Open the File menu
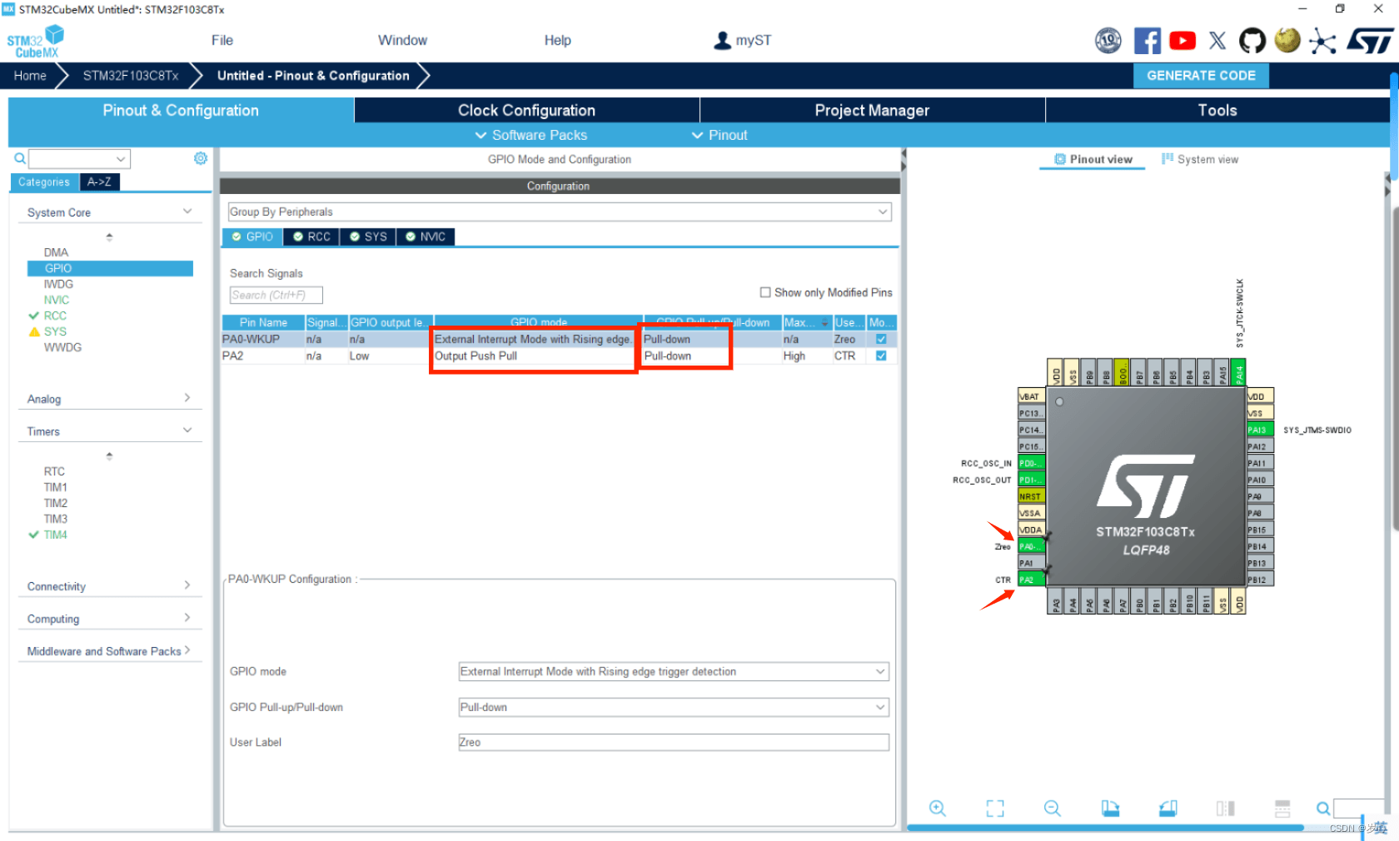 point(222,40)
